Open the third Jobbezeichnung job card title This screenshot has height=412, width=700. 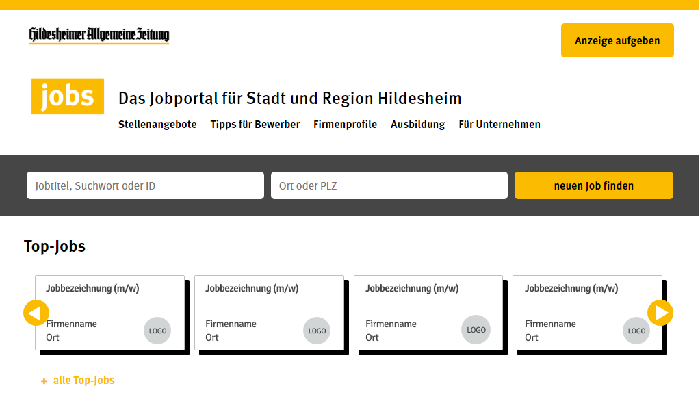click(x=412, y=289)
